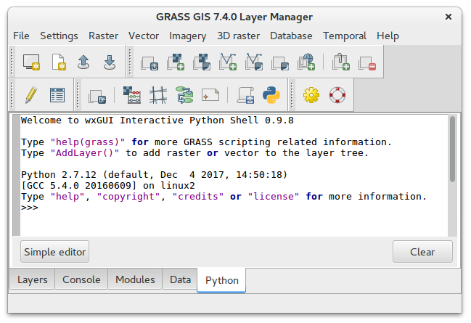Viewport: 471px width, 323px height.
Task: Open GRASS manual with the lifebuoy icon
Action: click(337, 95)
